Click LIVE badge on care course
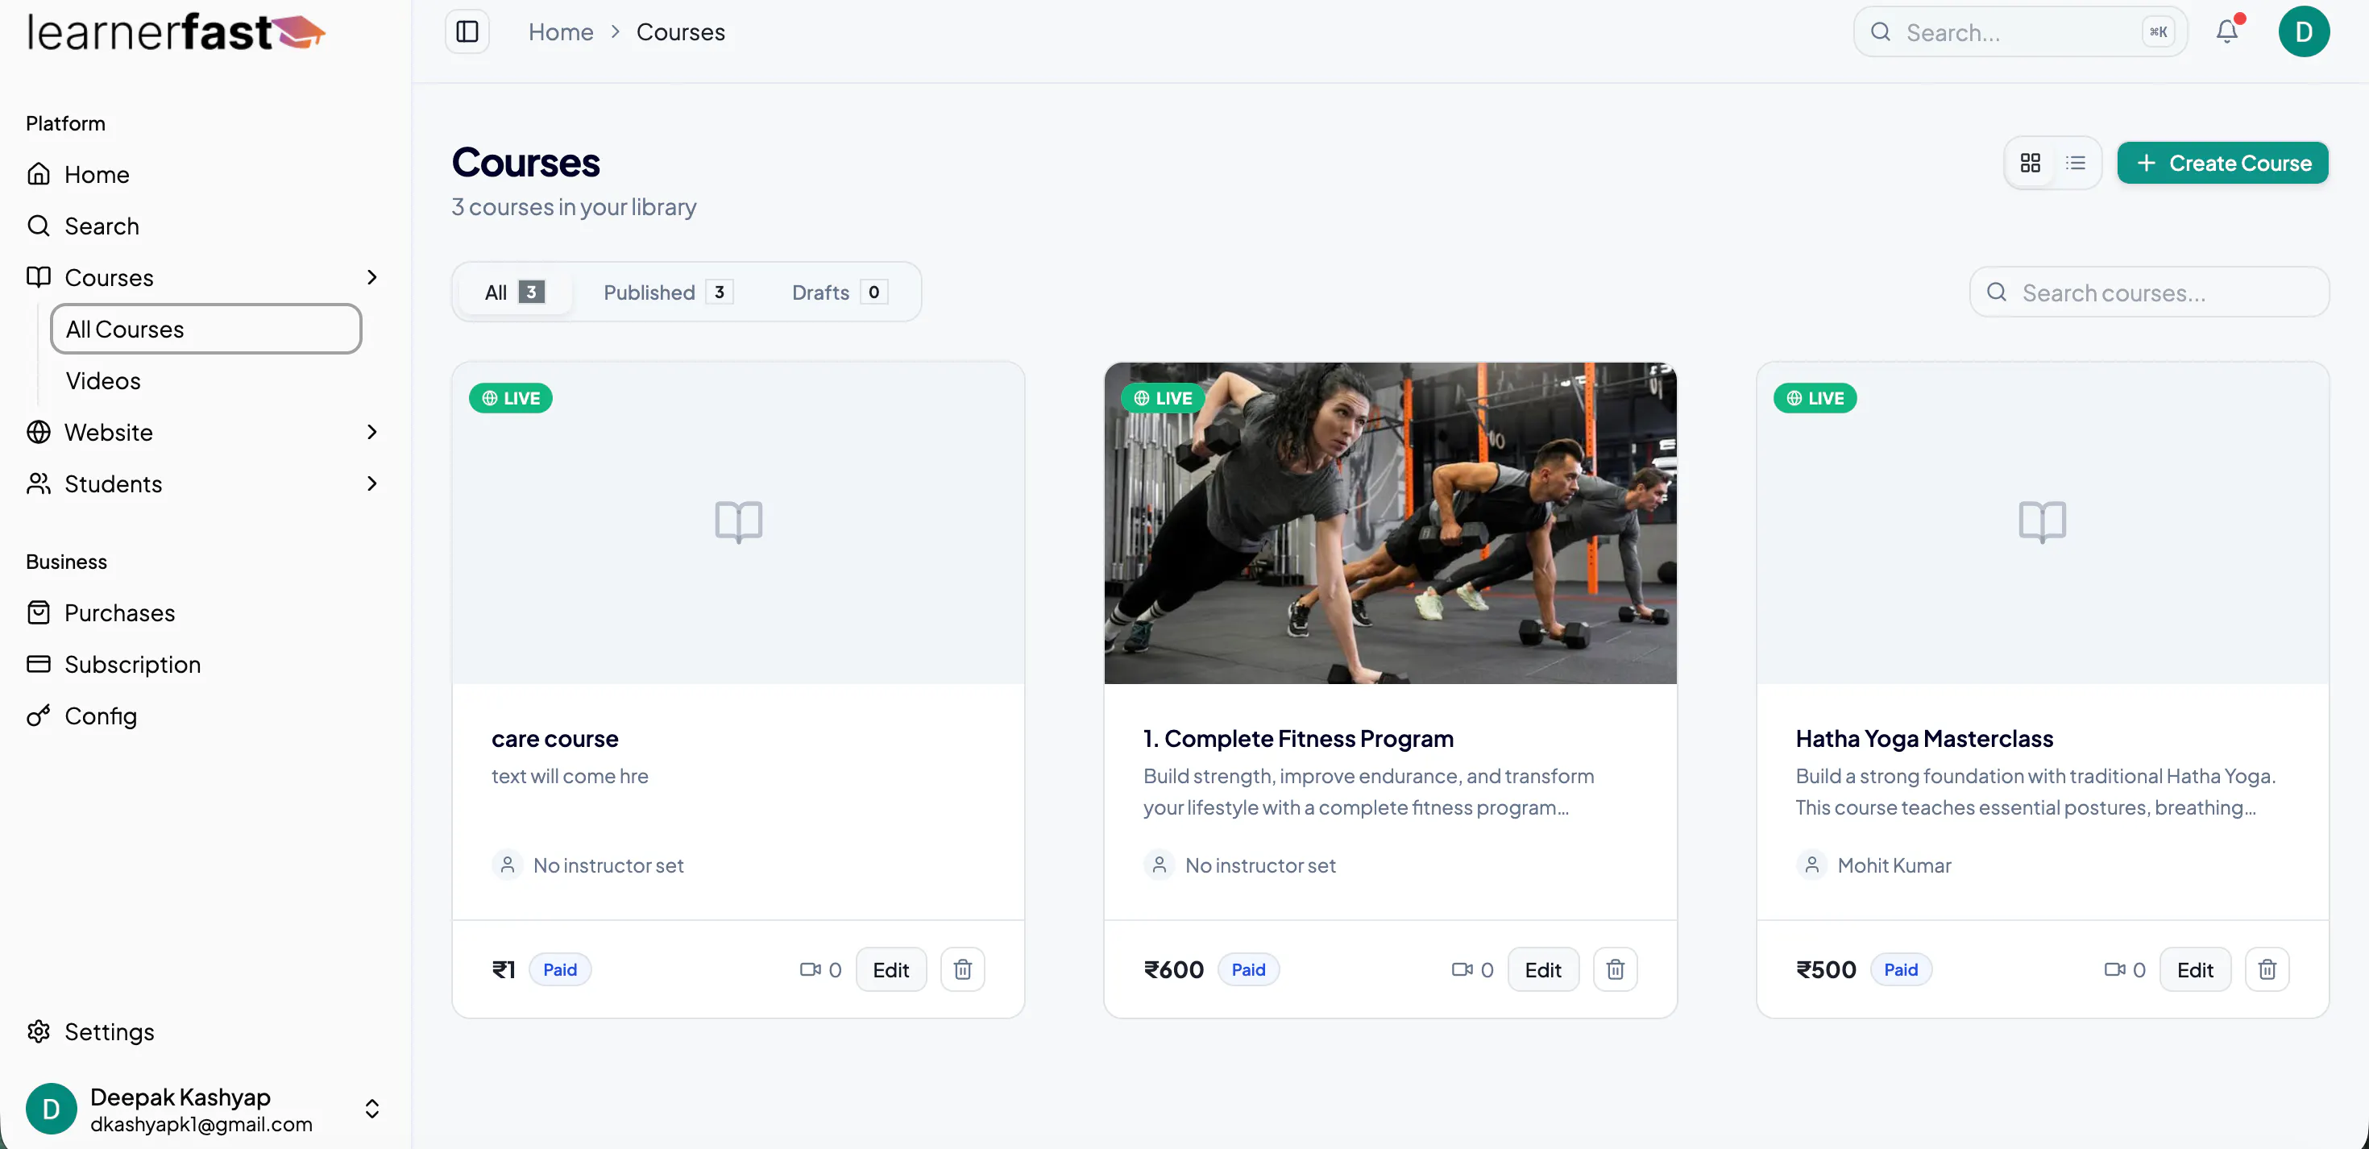 click(510, 397)
